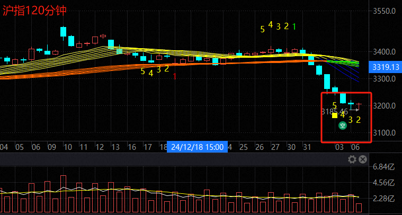Click the green 空 short signal marker
This screenshot has width=402, height=215.
[x=343, y=126]
